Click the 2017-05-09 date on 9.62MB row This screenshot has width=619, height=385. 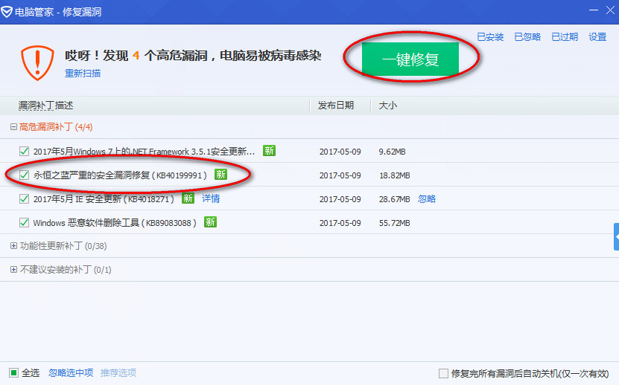click(340, 152)
